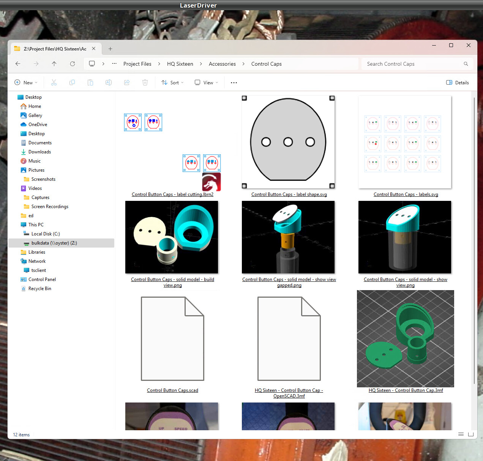Viewport: 483px width, 461px height.
Task: Open Music in navigation pane
Action: (x=34, y=161)
